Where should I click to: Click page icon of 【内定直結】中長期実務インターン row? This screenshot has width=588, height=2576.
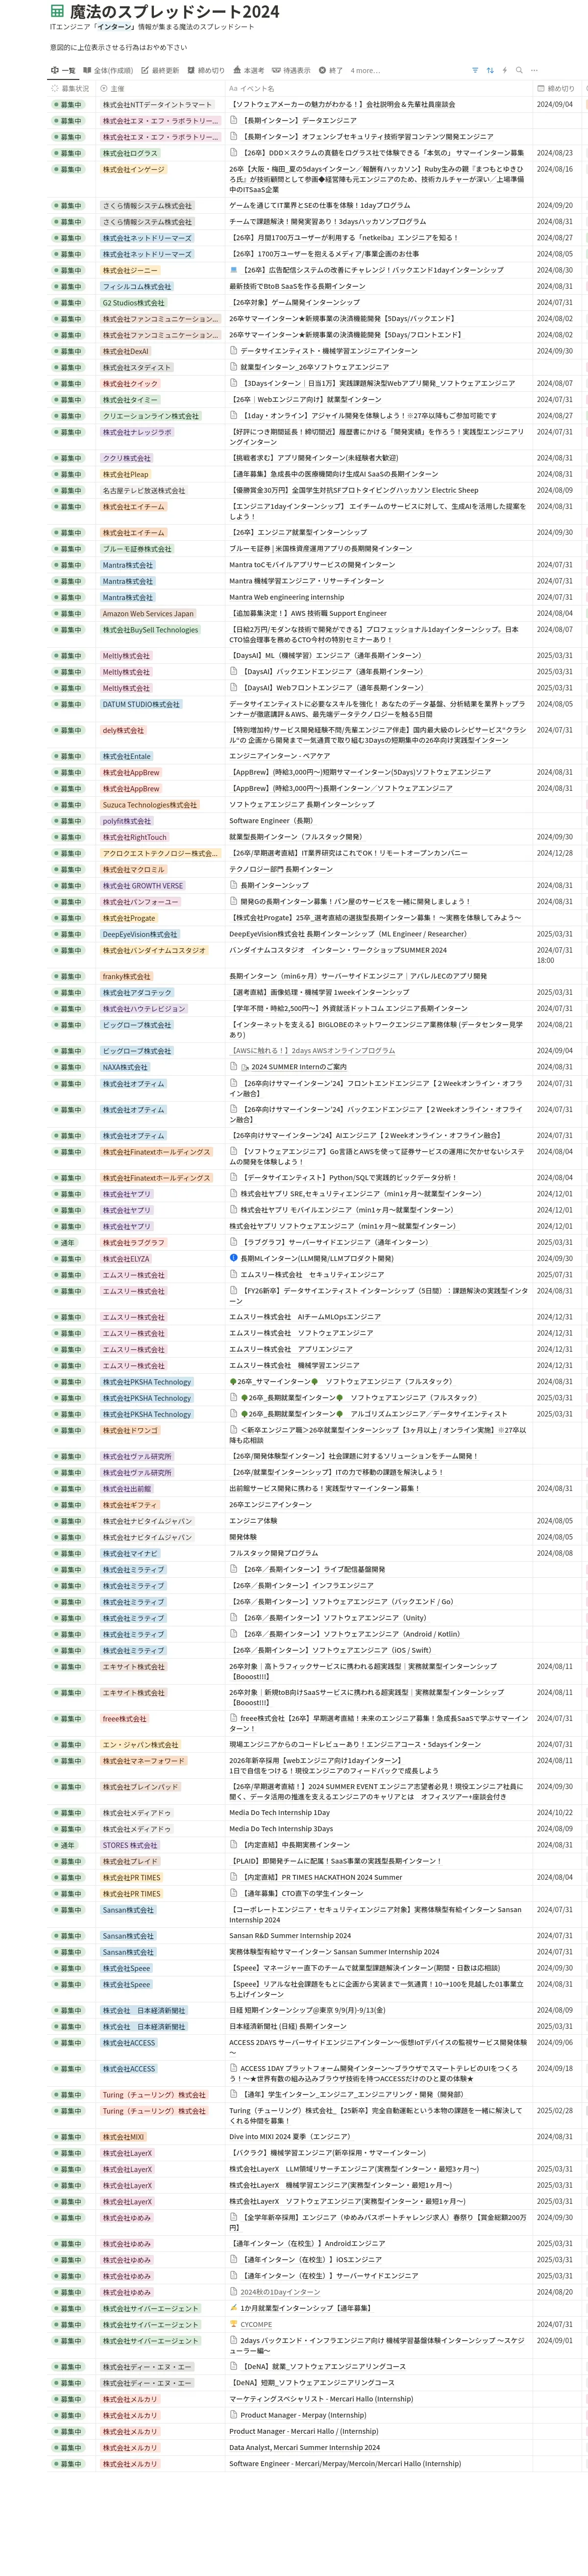pos(233,1845)
